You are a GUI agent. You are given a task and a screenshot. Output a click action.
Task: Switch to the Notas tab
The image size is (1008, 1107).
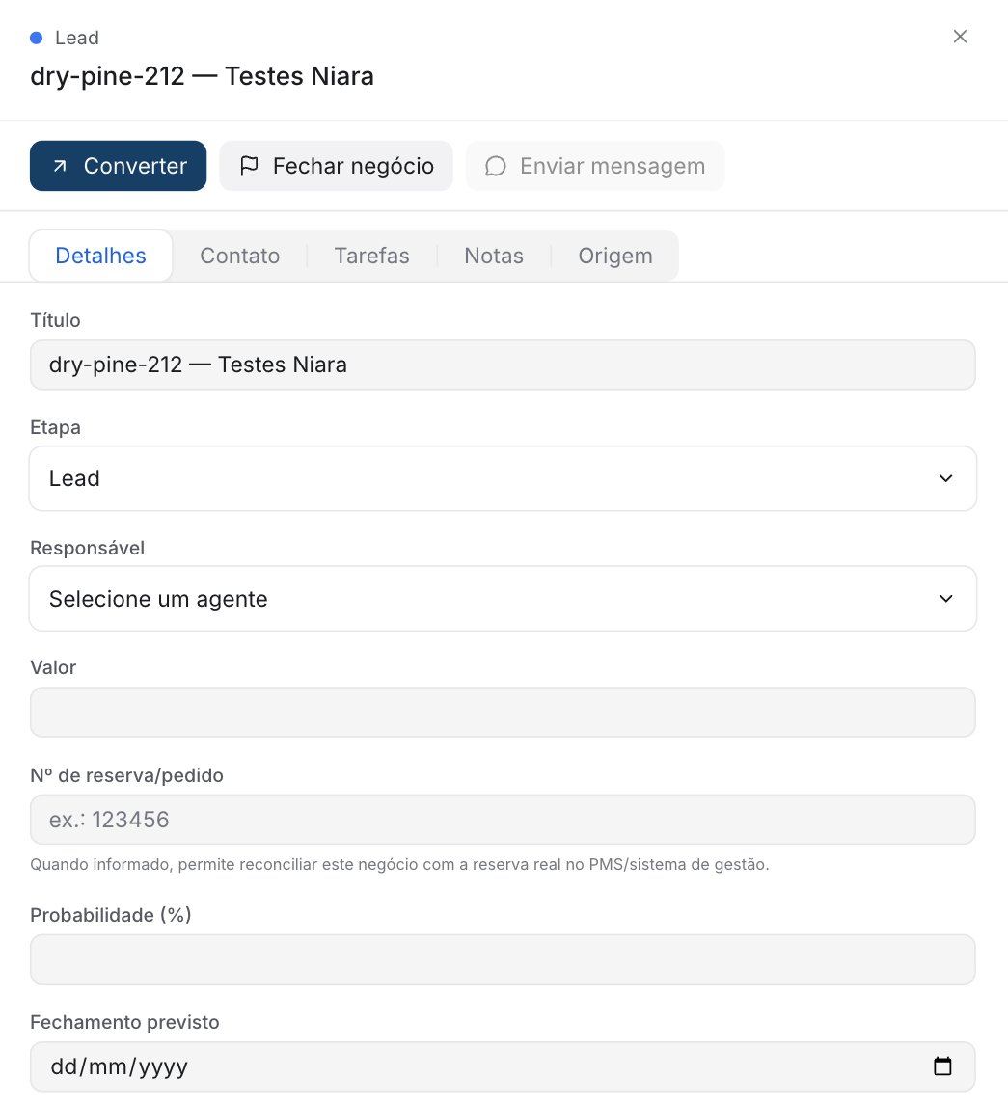(494, 256)
